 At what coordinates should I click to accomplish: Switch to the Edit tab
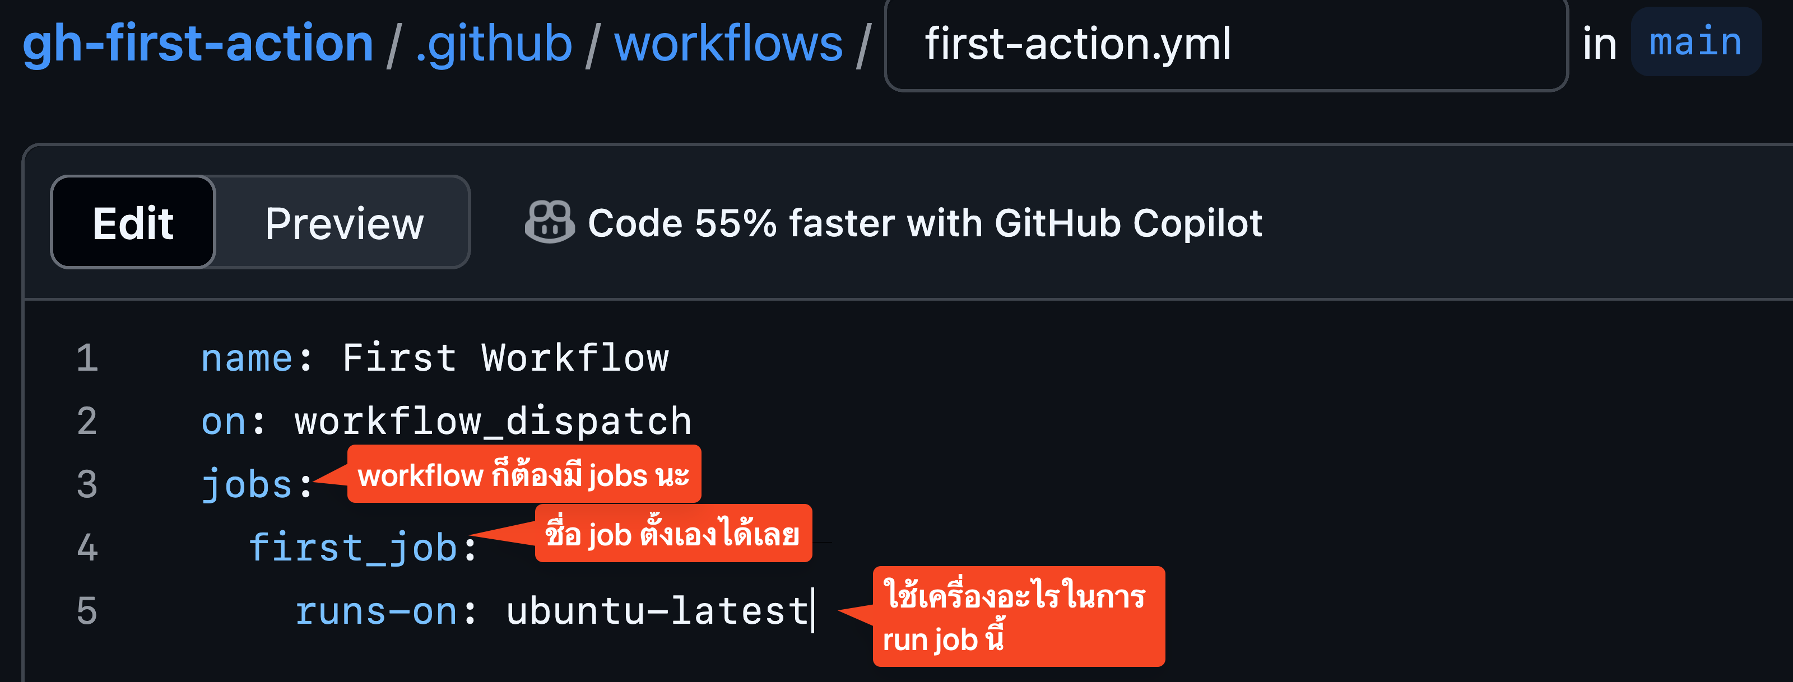point(133,223)
